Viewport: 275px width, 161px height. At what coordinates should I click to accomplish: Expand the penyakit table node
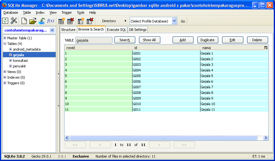11,66
